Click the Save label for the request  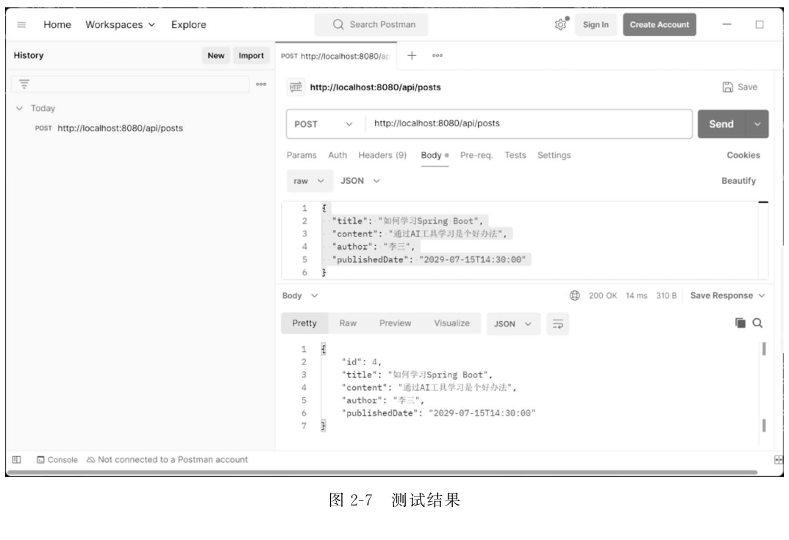(747, 87)
